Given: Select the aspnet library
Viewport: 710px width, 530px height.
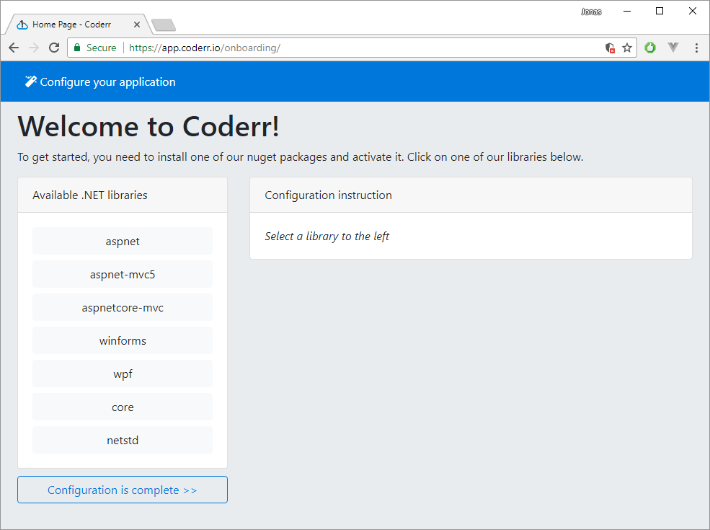Looking at the screenshot, I should click(123, 241).
